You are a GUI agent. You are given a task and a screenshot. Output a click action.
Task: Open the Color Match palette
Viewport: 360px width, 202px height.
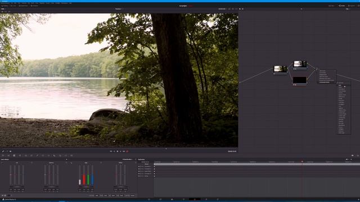(8, 155)
